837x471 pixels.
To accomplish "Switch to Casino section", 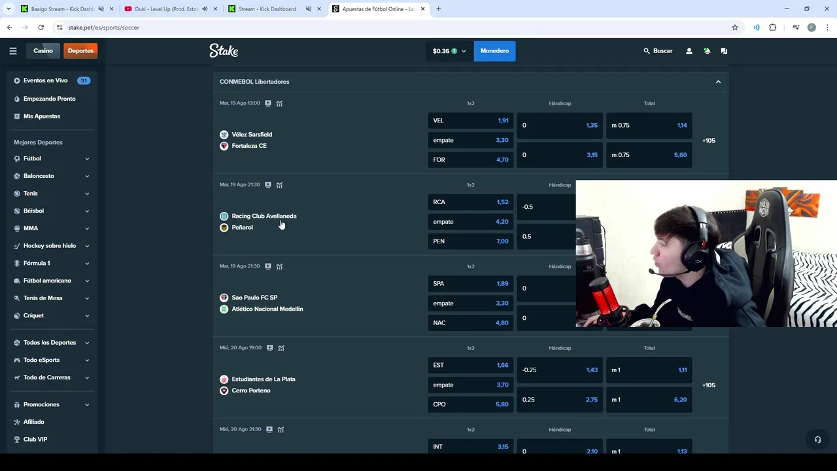I will [x=43, y=51].
